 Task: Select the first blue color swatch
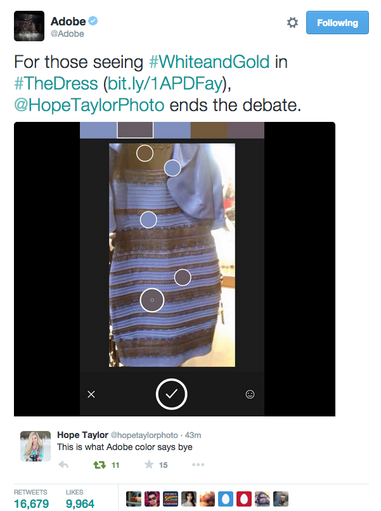98,130
